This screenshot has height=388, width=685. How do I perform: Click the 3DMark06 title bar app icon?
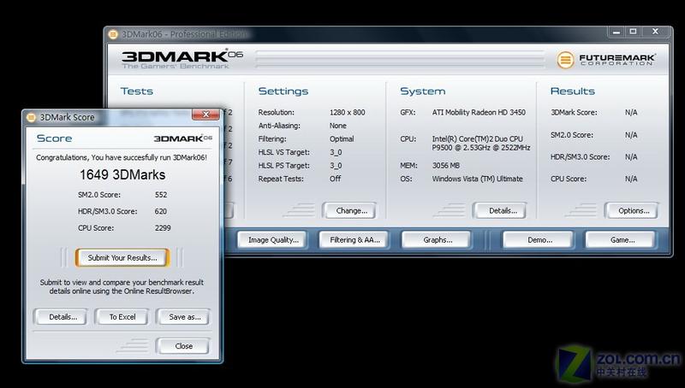coord(113,34)
